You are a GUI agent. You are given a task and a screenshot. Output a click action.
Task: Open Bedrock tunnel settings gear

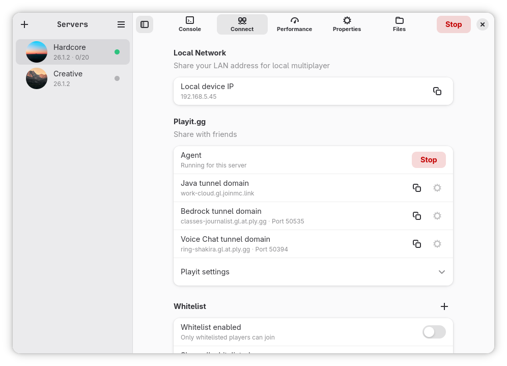[437, 216]
